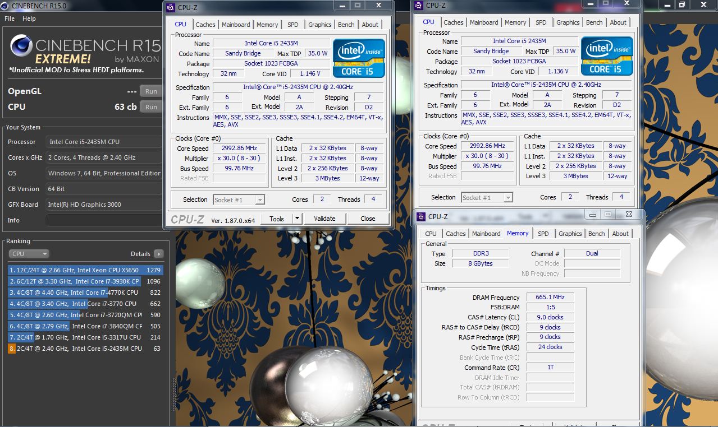Open Graphics tab in first CPU-Z window
Image resolution: width=718 pixels, height=427 pixels.
pos(320,25)
